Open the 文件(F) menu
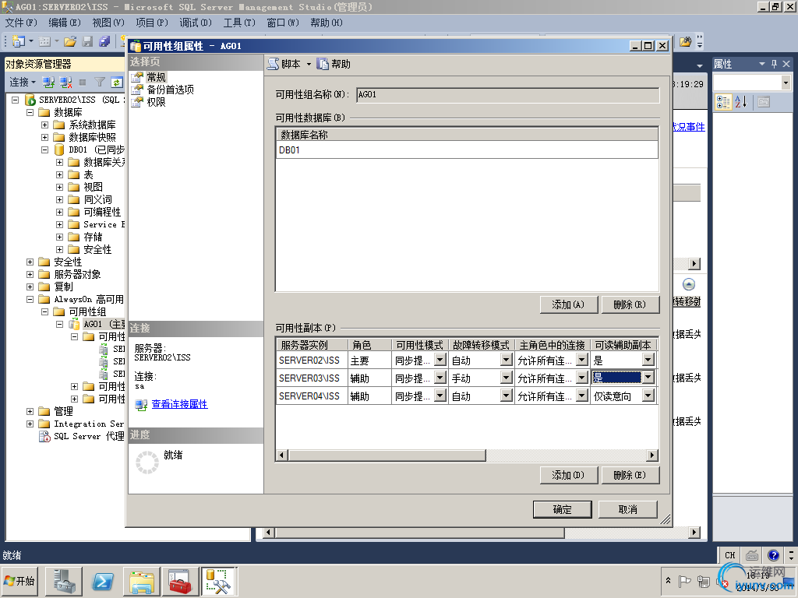The height and width of the screenshot is (598, 798). (x=18, y=23)
